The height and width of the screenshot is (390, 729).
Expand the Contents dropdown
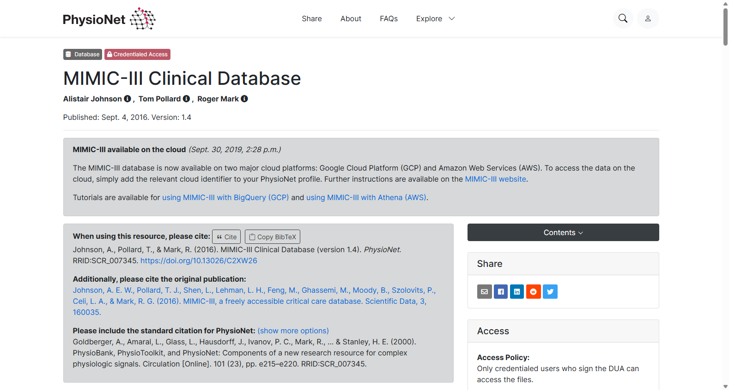(x=563, y=232)
